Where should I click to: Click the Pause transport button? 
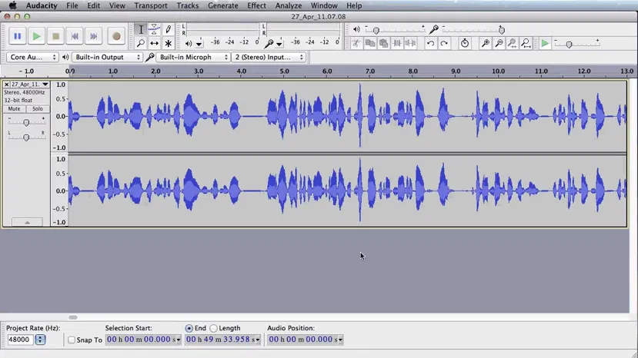pos(18,36)
